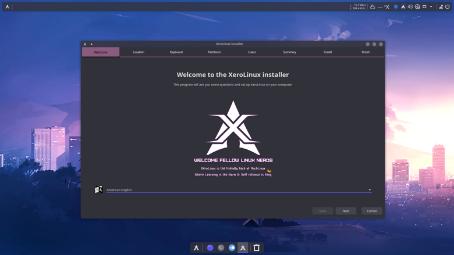This screenshot has height=255, width=454.
Task: Click the weather widget cloud icon
Action: coord(373,7)
